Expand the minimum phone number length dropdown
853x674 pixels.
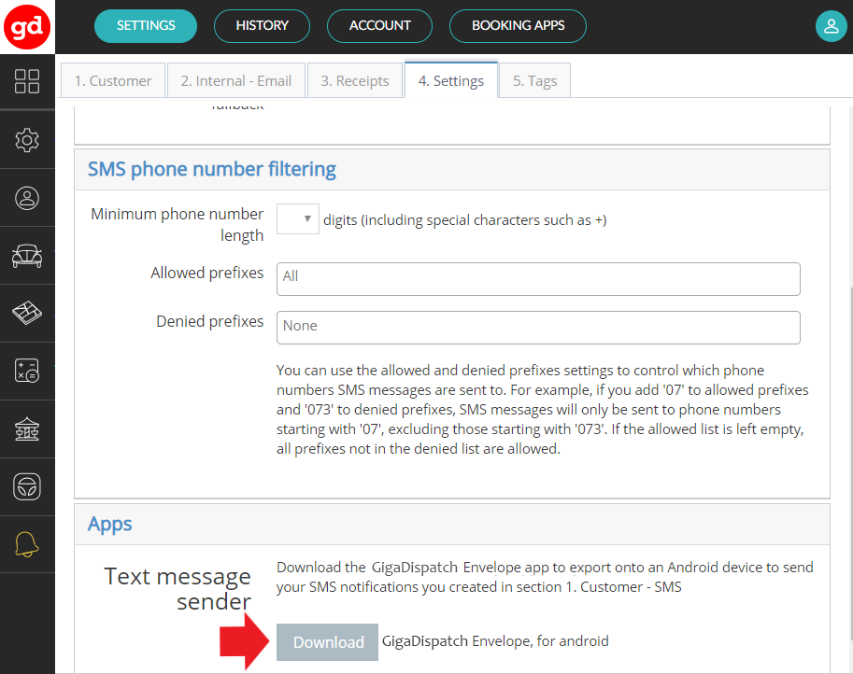click(298, 219)
